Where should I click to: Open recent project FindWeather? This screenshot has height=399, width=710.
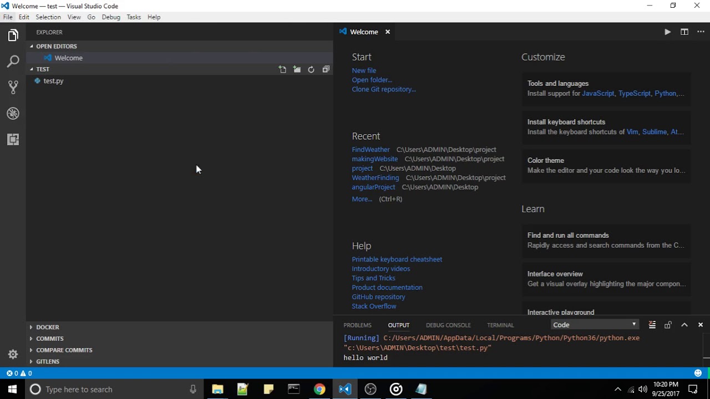click(x=371, y=150)
